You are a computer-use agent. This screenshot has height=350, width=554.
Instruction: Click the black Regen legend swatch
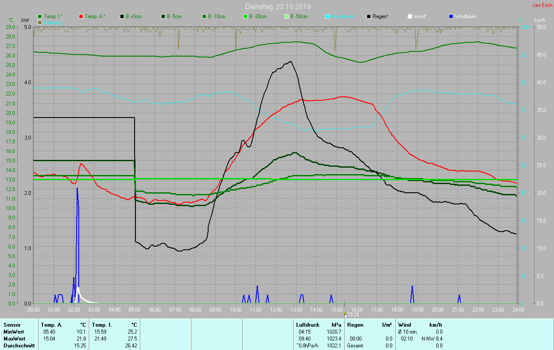(x=369, y=16)
